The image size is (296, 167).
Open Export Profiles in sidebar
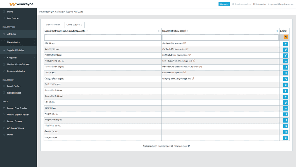14,86
